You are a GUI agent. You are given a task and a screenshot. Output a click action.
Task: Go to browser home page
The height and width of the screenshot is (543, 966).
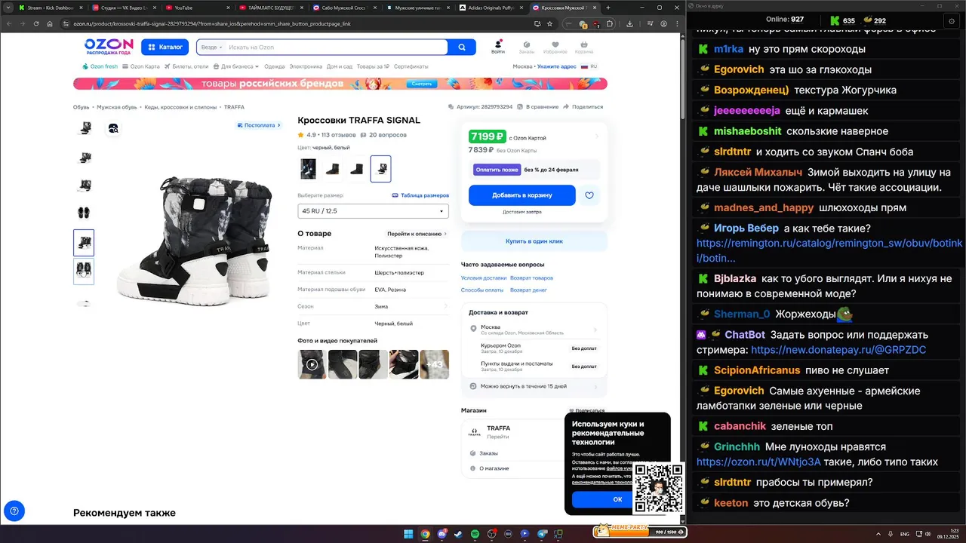tap(50, 23)
